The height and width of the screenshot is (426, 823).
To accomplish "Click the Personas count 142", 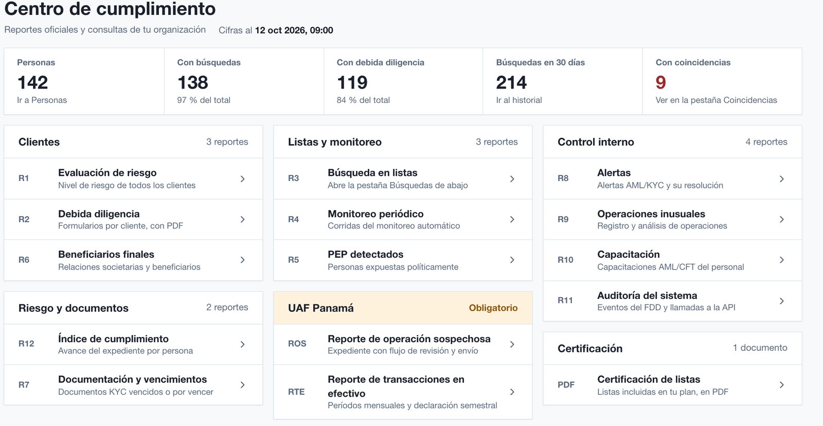I will tap(32, 82).
